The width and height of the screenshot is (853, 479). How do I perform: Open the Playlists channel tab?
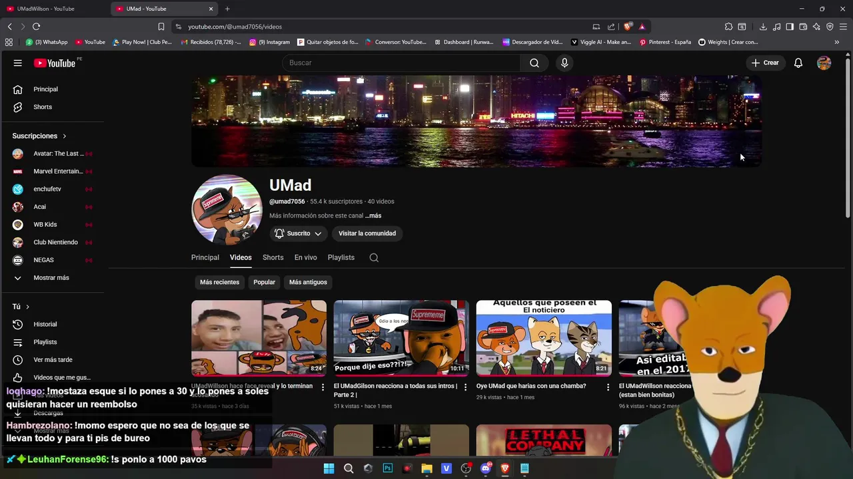tap(341, 257)
